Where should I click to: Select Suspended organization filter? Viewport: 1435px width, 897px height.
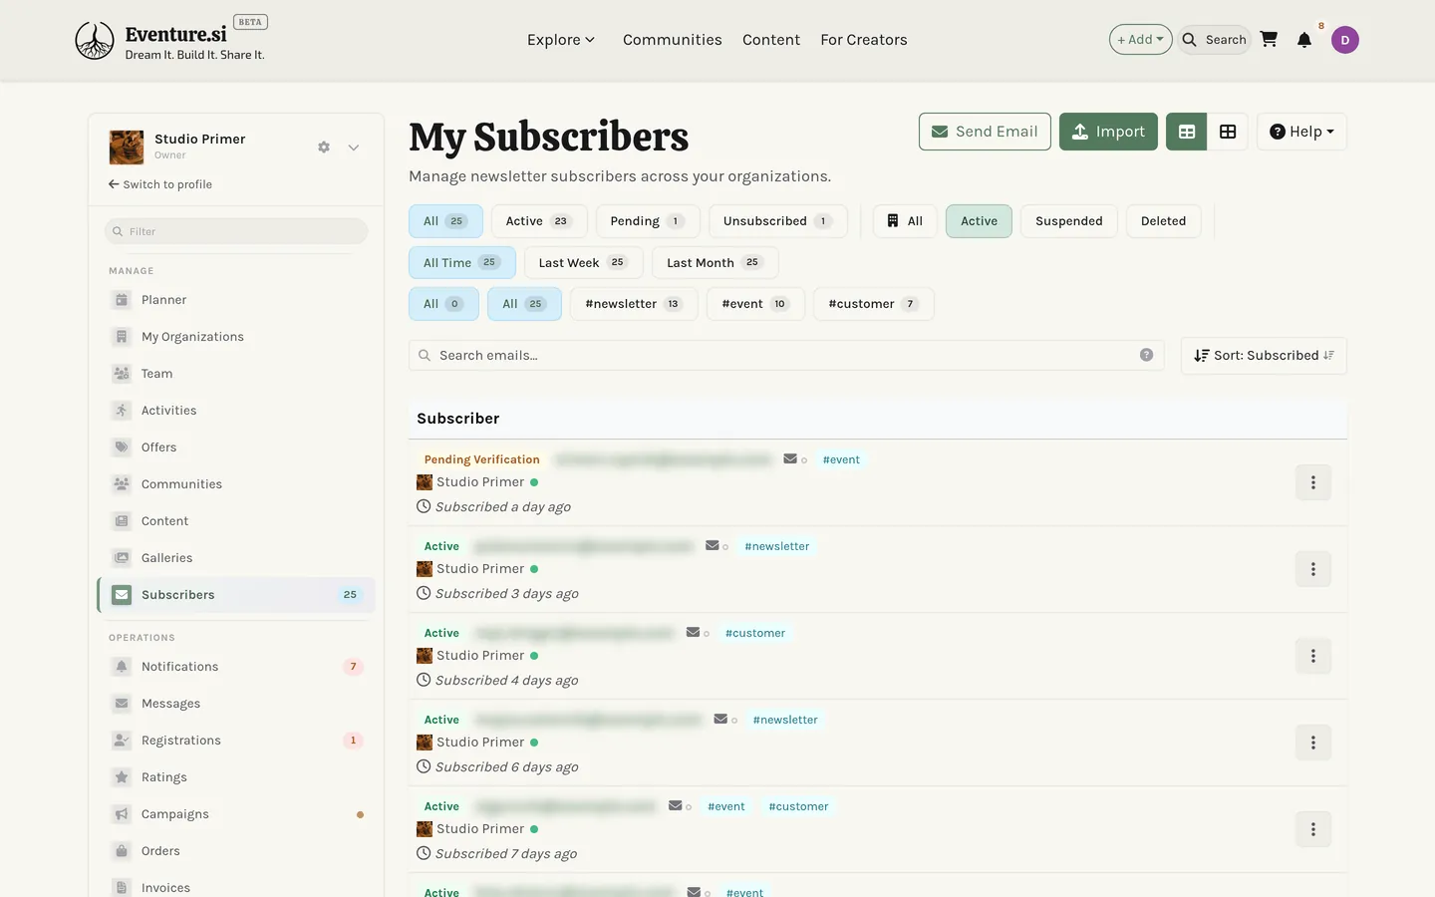(x=1069, y=221)
